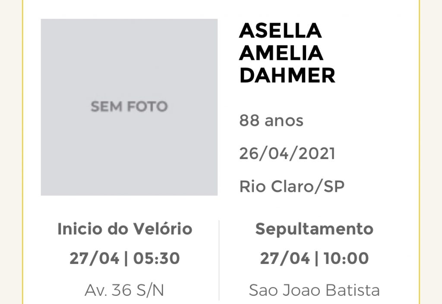Click the divider between Velório and Sepultamento

219,260
